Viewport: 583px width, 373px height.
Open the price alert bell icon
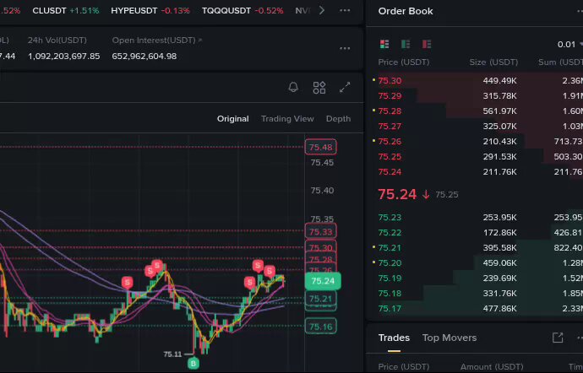pos(293,87)
